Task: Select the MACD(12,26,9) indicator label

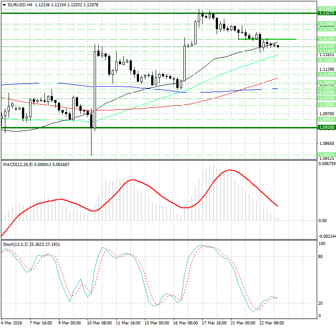Action: pos(18,164)
